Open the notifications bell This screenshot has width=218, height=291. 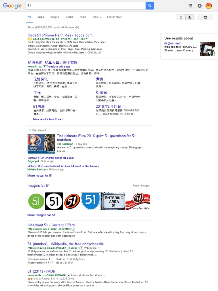click(200, 6)
